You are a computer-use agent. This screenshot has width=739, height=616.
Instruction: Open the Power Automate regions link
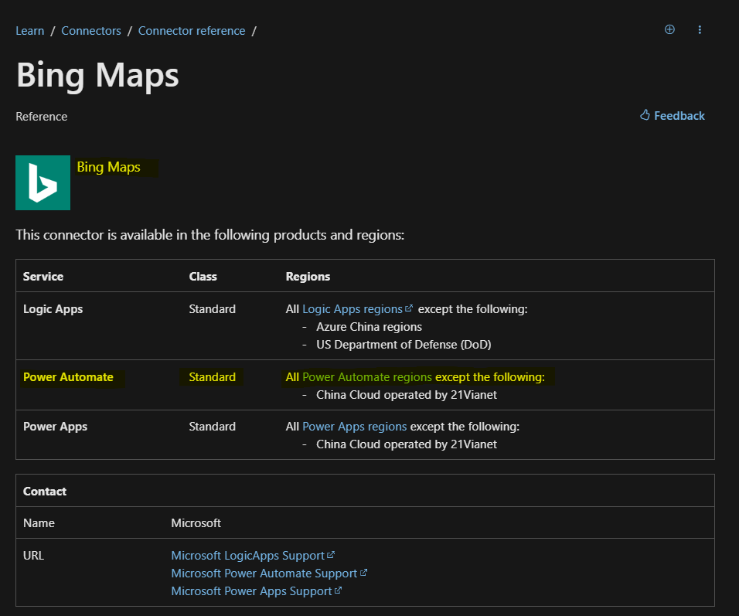pyautogui.click(x=366, y=377)
